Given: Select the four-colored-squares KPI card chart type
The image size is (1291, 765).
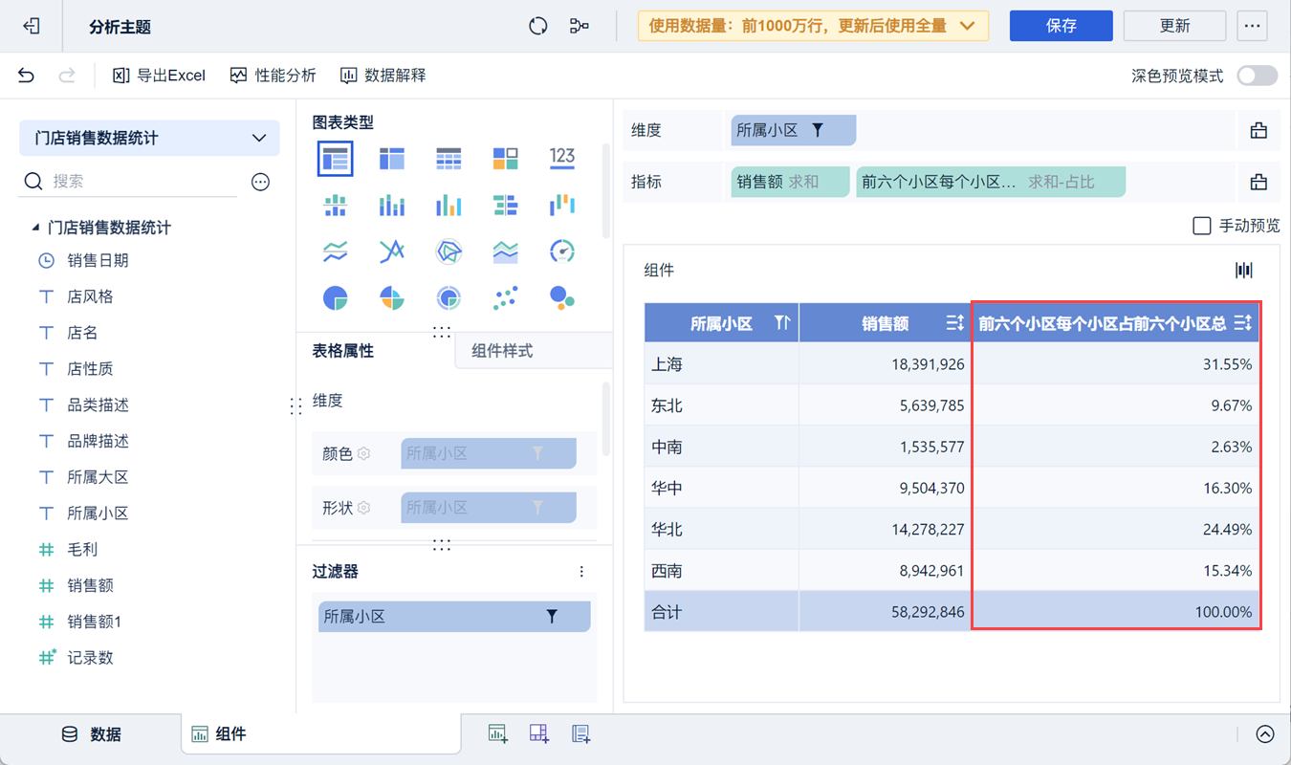Looking at the screenshot, I should point(505,159).
